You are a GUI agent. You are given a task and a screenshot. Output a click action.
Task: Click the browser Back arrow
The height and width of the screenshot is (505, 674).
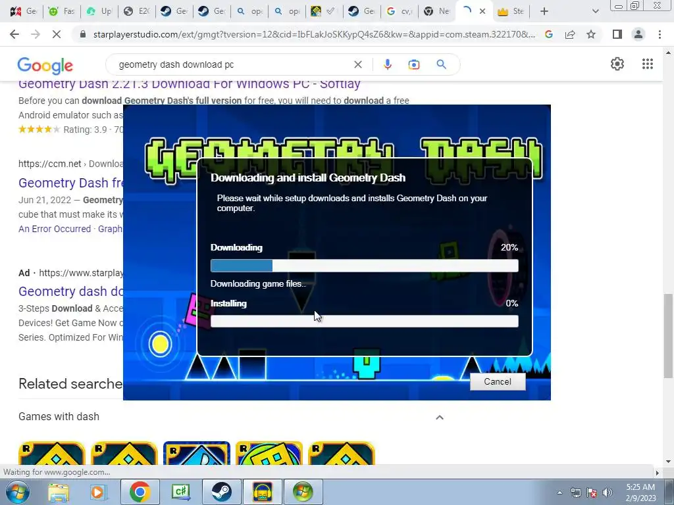(x=14, y=34)
